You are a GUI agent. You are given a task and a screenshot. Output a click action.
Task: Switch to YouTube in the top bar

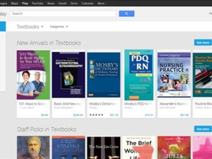coord(38,3)
